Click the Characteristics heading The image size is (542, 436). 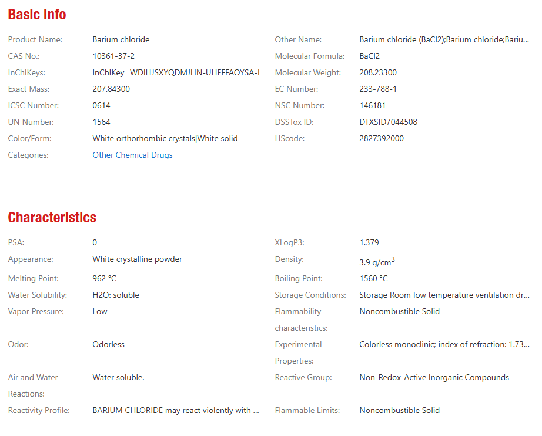pyautogui.click(x=52, y=217)
